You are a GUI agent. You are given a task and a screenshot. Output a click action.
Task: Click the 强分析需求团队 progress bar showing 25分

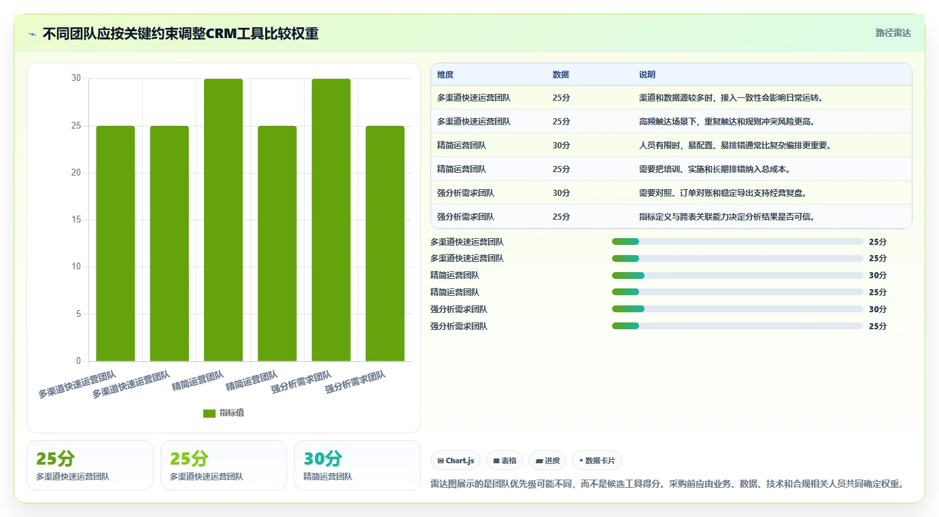click(738, 326)
